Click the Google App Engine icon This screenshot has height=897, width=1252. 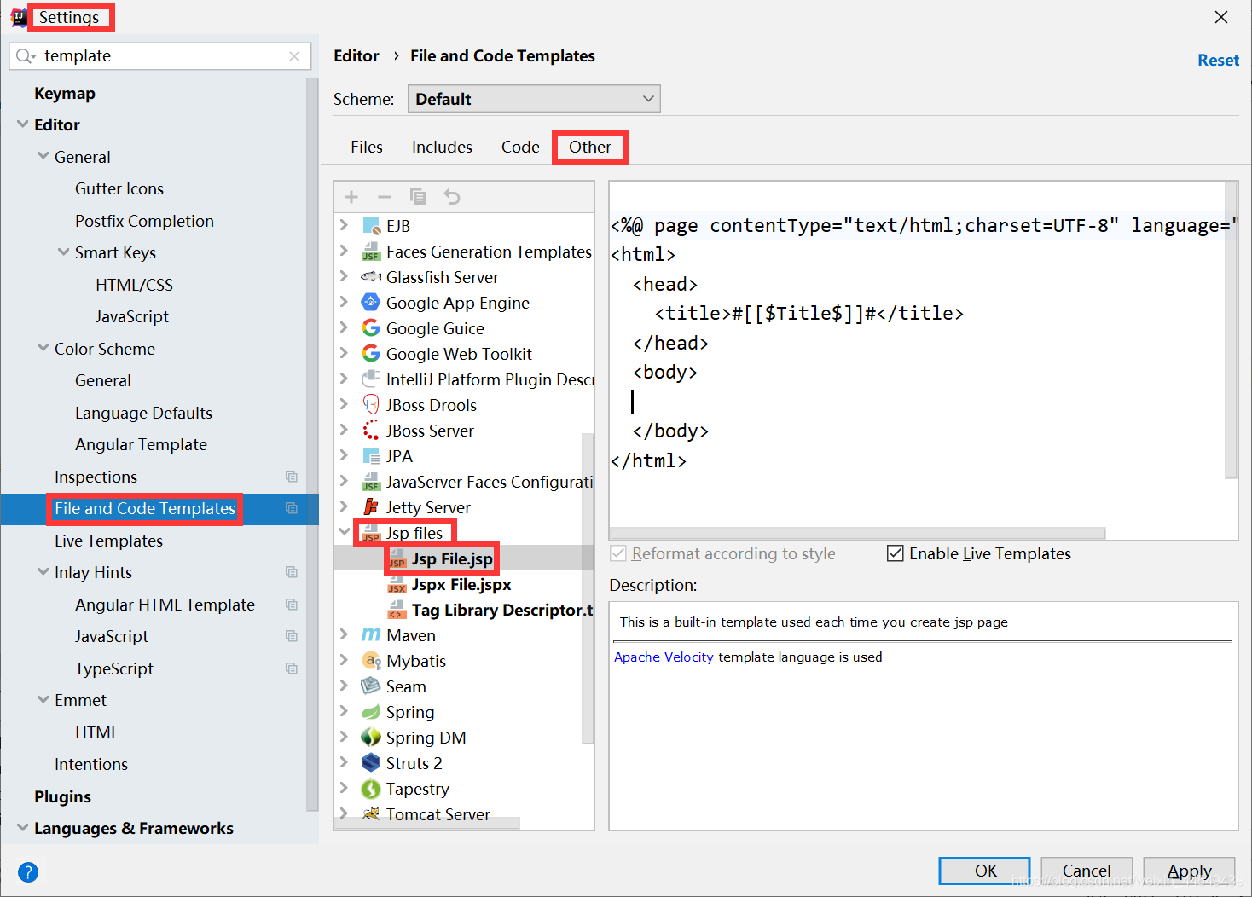pyautogui.click(x=371, y=303)
